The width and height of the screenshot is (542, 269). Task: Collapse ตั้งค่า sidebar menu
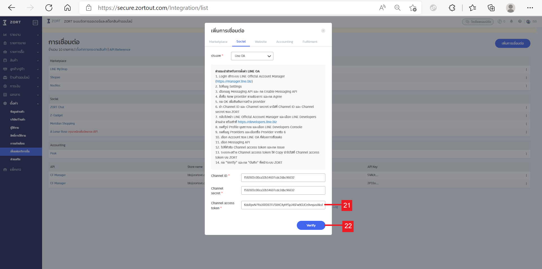point(21,103)
